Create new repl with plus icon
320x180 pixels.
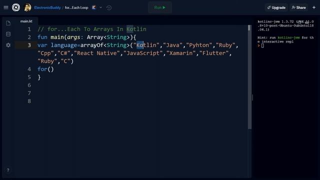click(314, 7)
